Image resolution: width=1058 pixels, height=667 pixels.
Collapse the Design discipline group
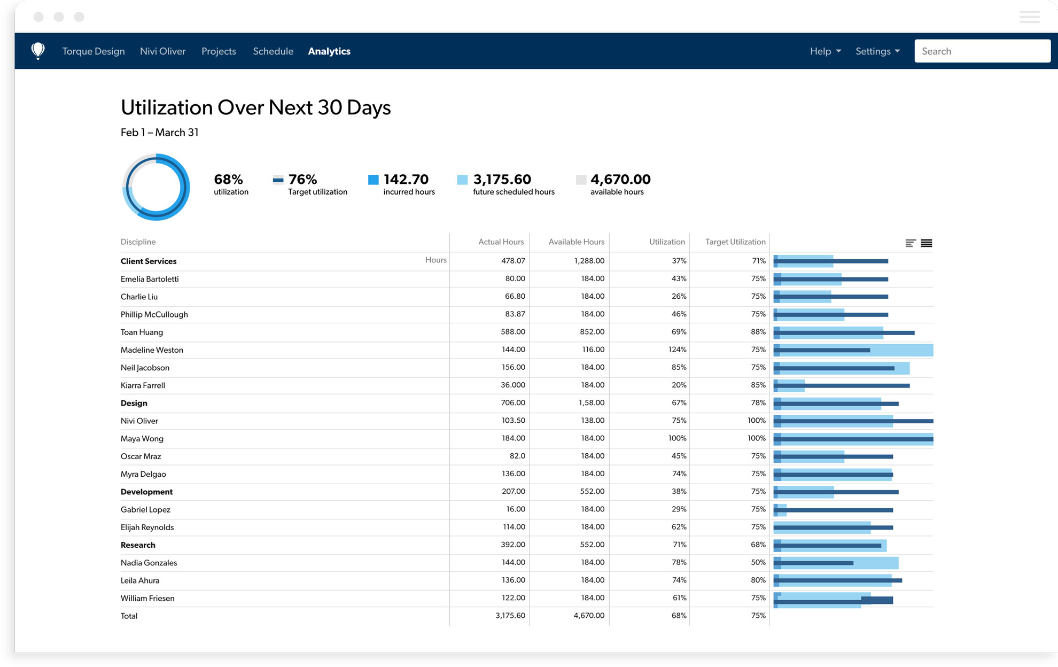click(134, 403)
